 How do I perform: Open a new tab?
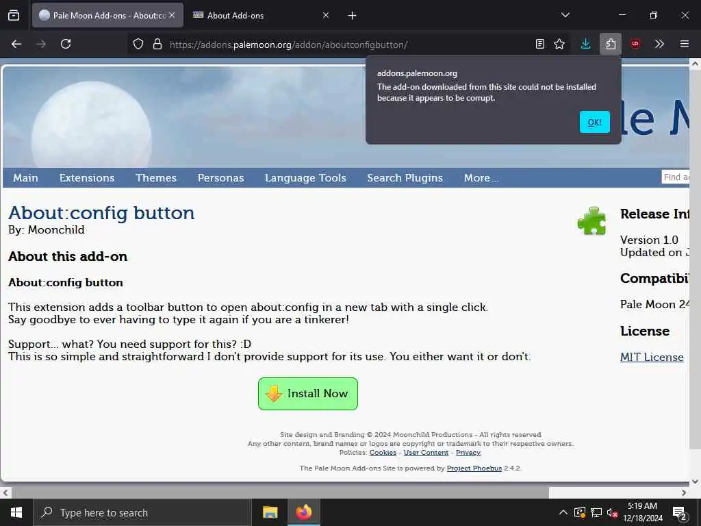353,16
